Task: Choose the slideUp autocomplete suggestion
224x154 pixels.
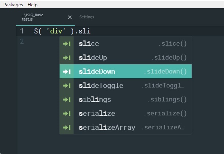Action: coord(125,57)
